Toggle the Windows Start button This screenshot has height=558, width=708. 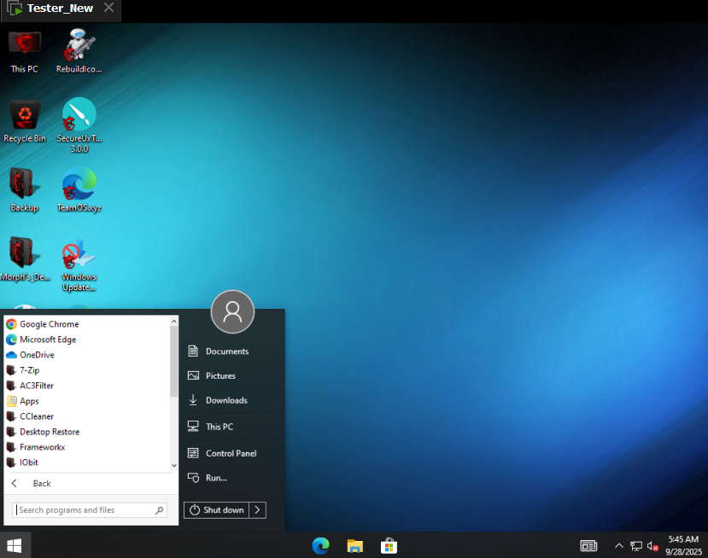(x=15, y=545)
